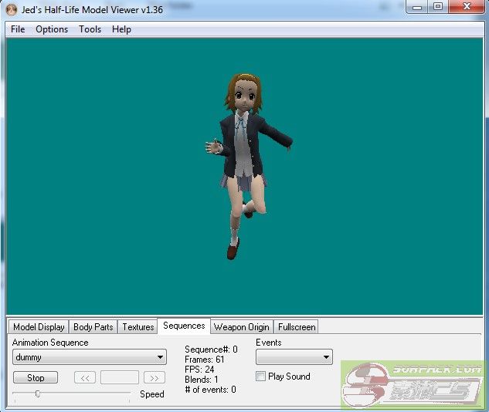
Task: Maximize the Model Viewer window
Action: (438, 7)
